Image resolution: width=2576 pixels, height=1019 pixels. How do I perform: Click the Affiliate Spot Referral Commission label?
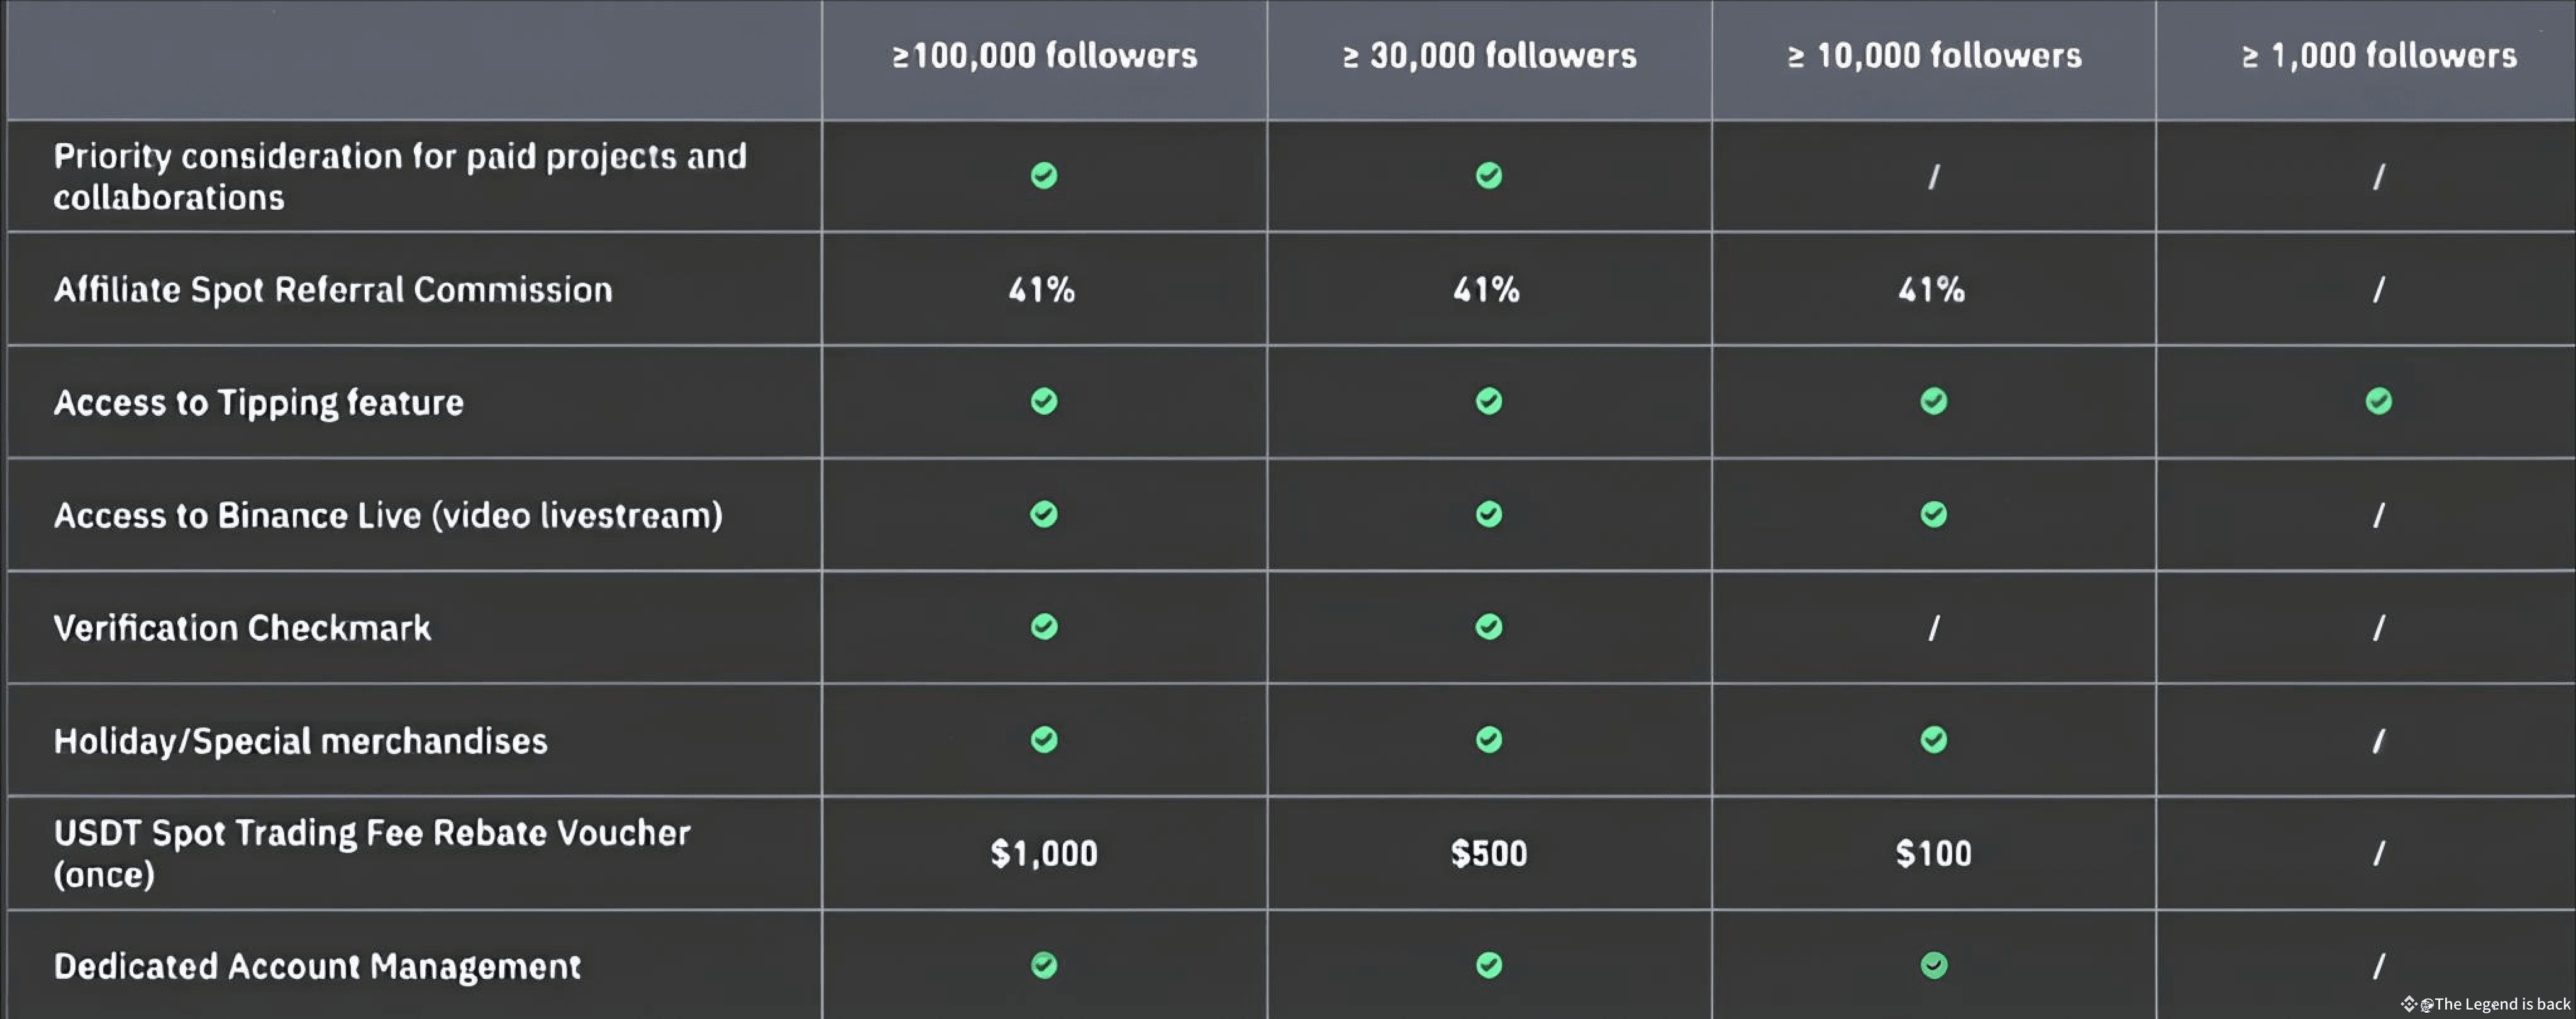pos(333,290)
